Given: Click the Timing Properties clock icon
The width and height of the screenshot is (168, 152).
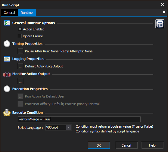Looking at the screenshot, I should click(x=7, y=44).
